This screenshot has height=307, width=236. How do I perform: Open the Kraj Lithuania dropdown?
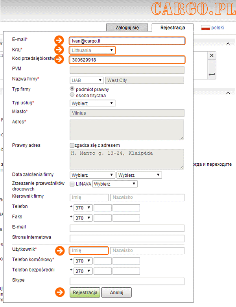click(x=92, y=50)
